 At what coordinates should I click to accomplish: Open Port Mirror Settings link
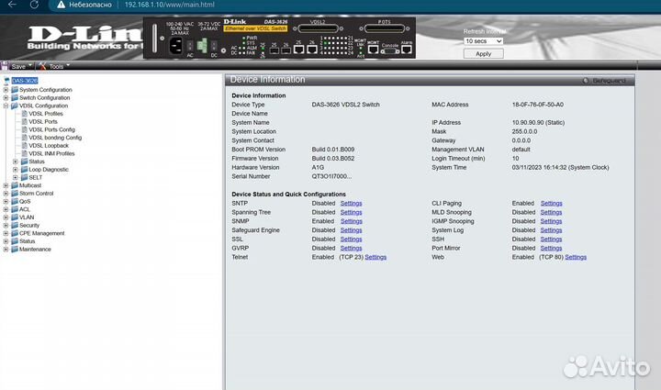pyautogui.click(x=552, y=249)
